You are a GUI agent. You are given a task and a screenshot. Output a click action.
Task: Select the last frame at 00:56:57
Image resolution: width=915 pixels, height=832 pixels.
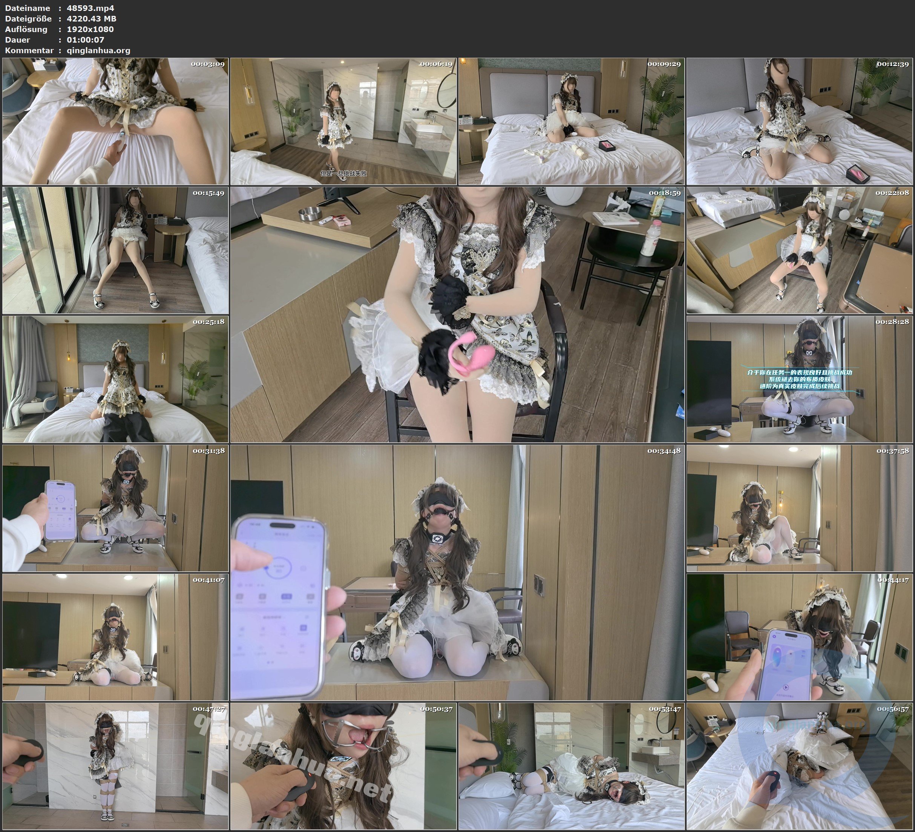[x=799, y=766]
